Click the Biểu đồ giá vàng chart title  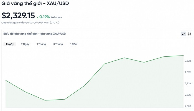(35, 34)
